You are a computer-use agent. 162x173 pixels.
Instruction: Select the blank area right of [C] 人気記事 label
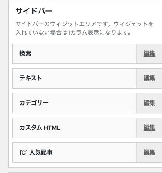pyautogui.click(x=94, y=152)
